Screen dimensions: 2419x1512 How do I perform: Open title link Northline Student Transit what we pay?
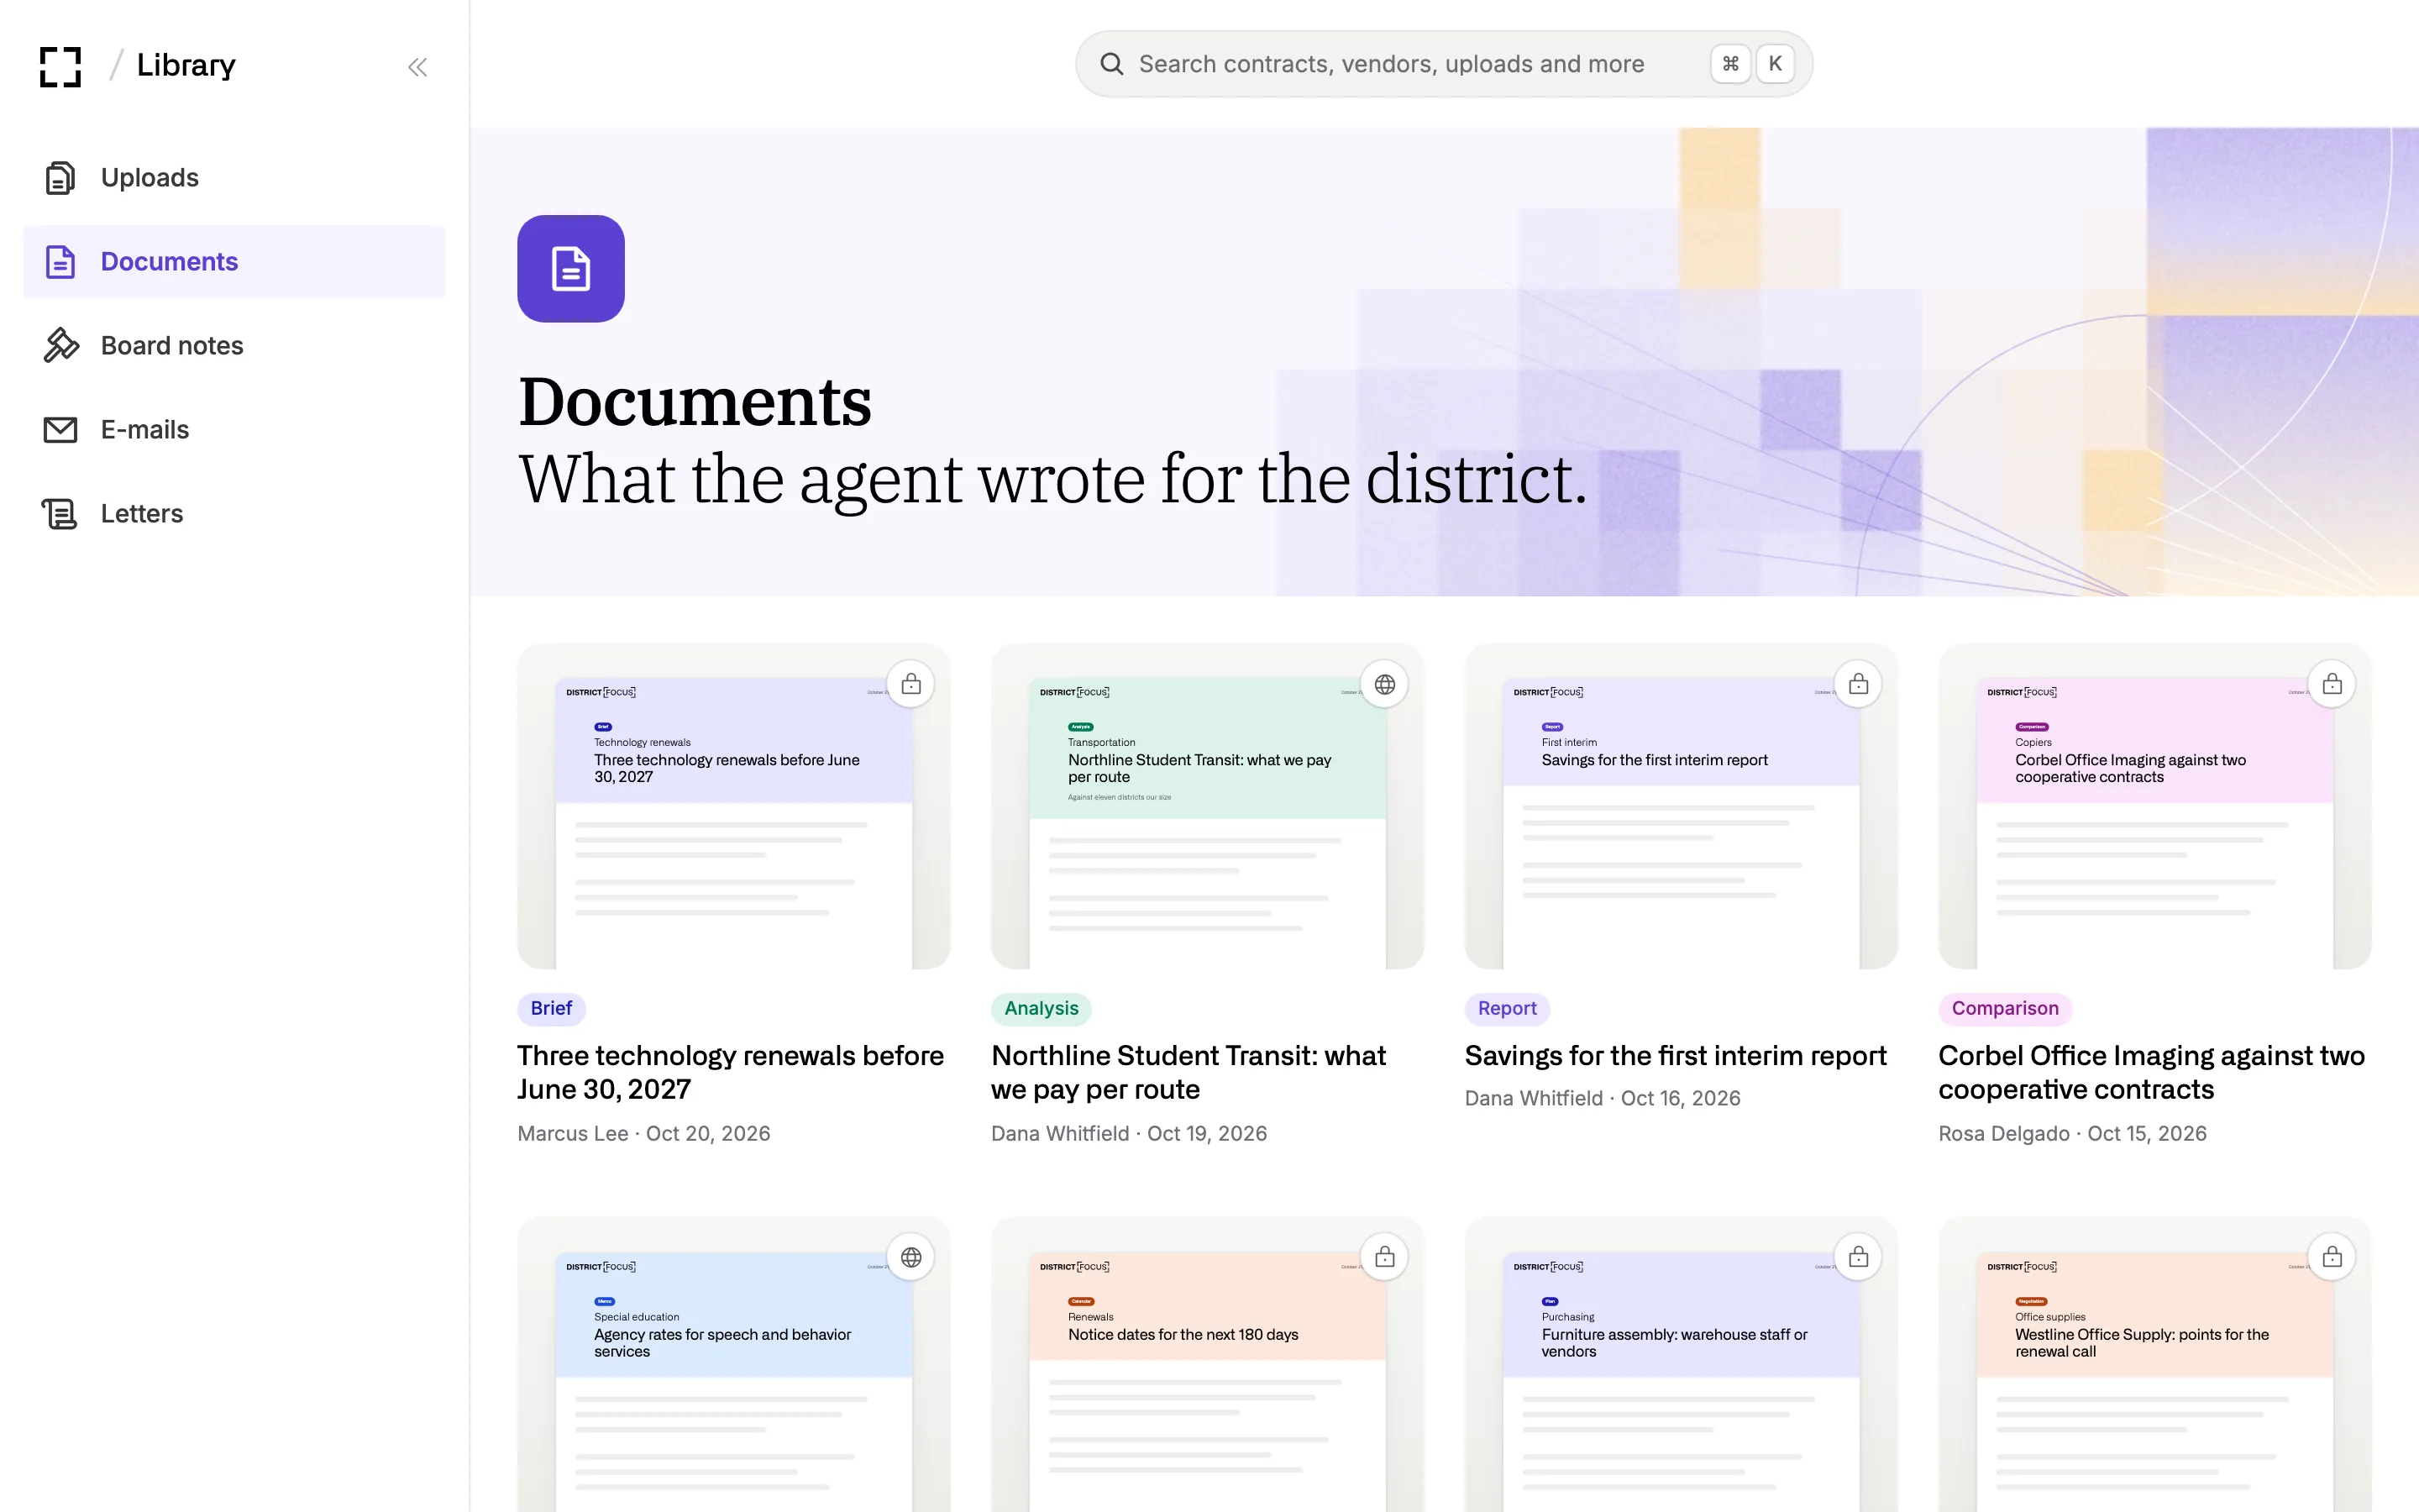click(1189, 1072)
